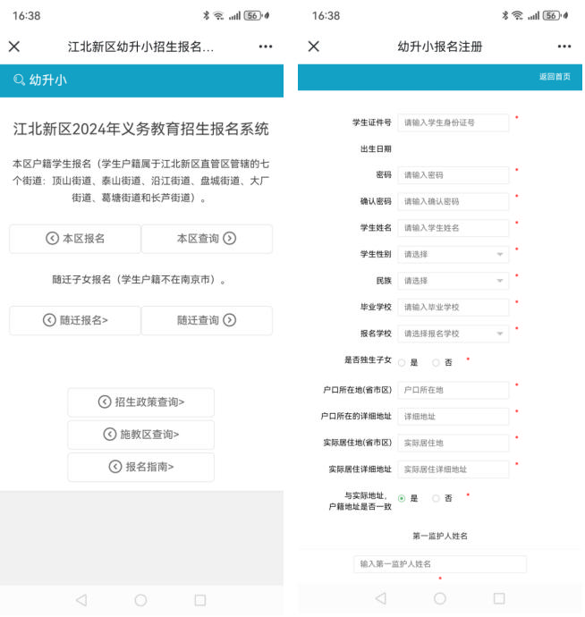Select 是 for 户籍地址是否一致
Viewport: 585px width, 617px height.
point(402,498)
